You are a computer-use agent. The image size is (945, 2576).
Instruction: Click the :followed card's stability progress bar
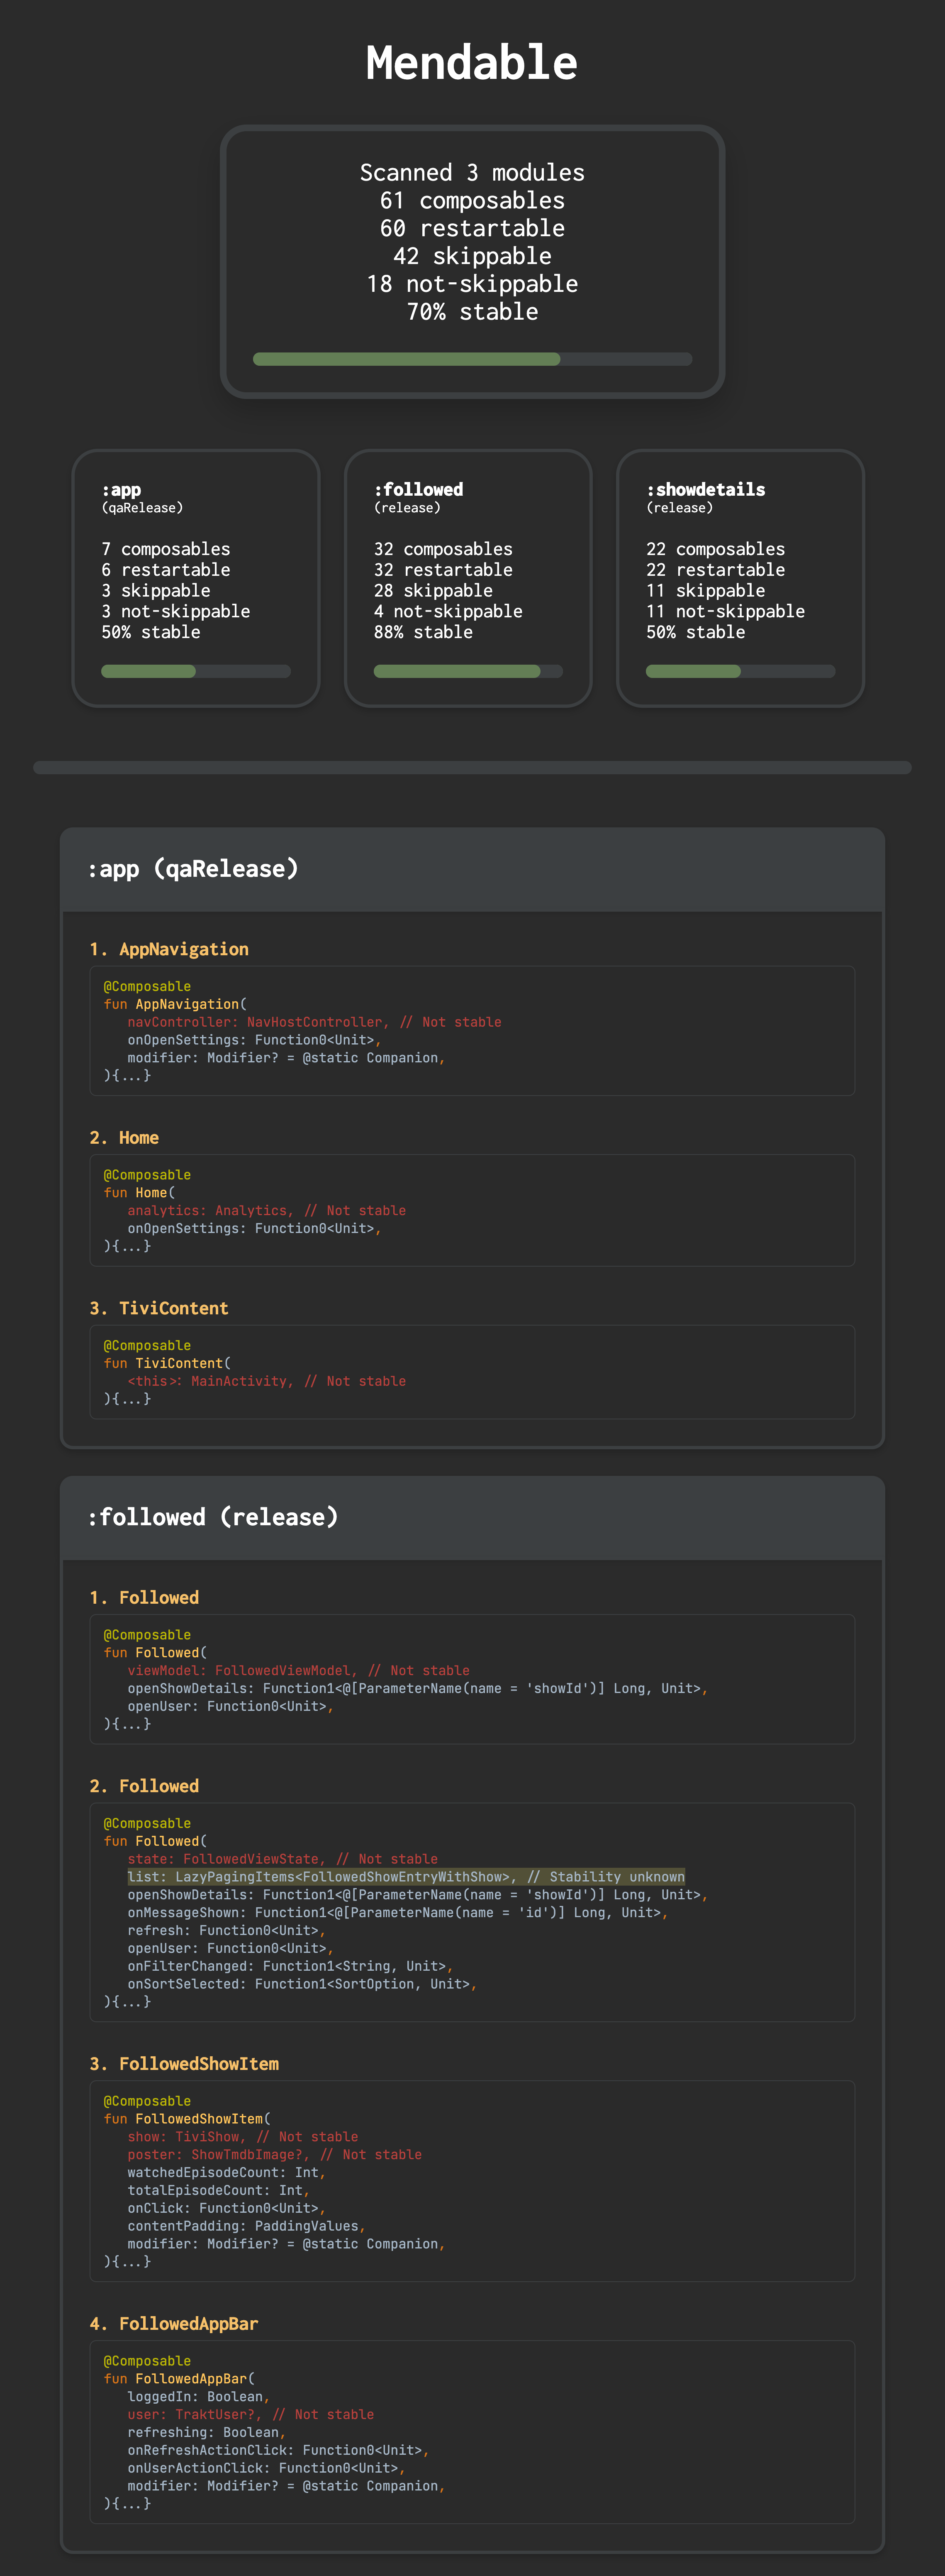coord(468,671)
